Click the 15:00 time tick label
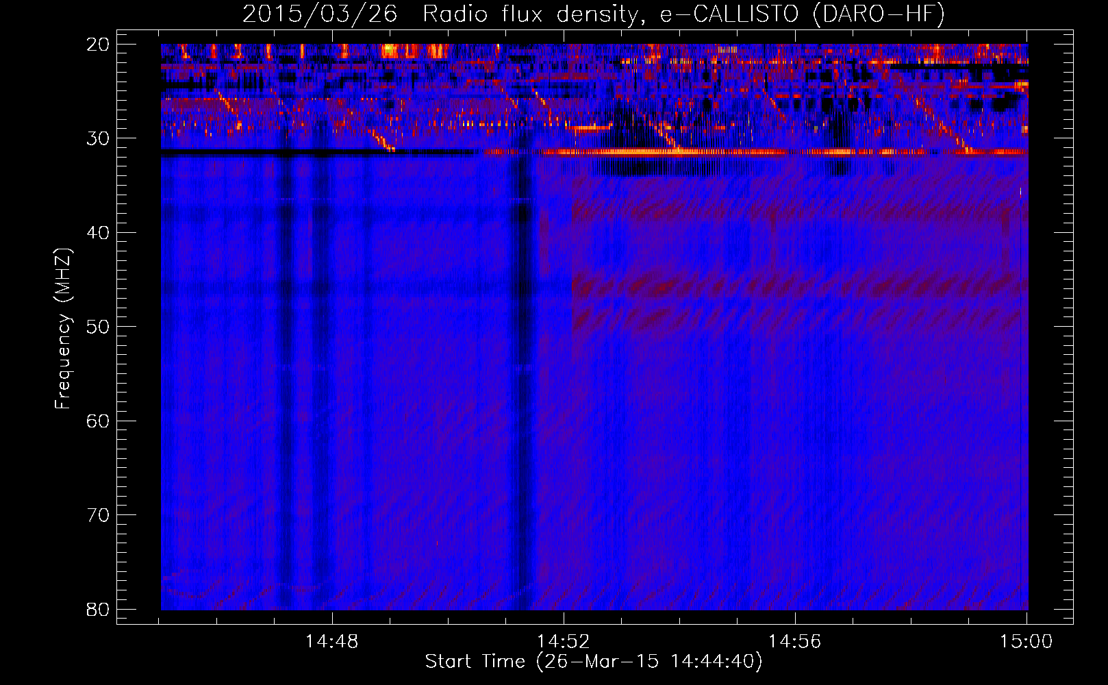1108x685 pixels. pos(1026,642)
